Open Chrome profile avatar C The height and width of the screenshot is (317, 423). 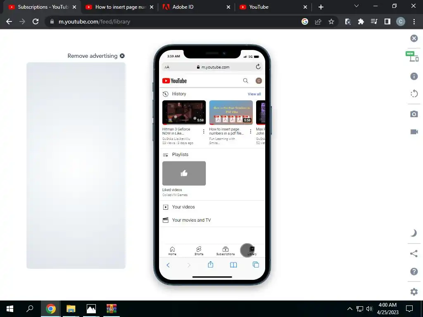[401, 21]
